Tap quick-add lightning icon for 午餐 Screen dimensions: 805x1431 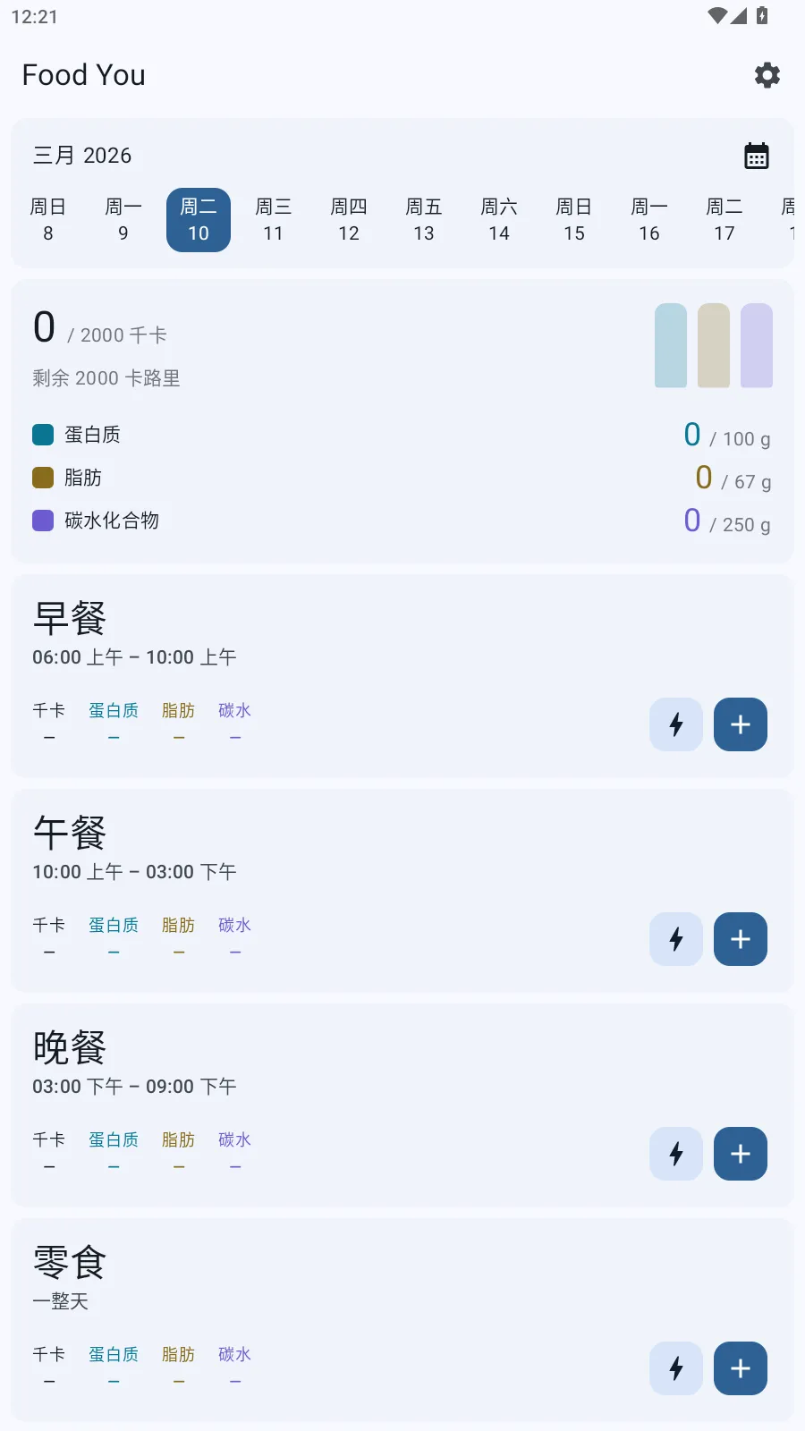click(676, 939)
